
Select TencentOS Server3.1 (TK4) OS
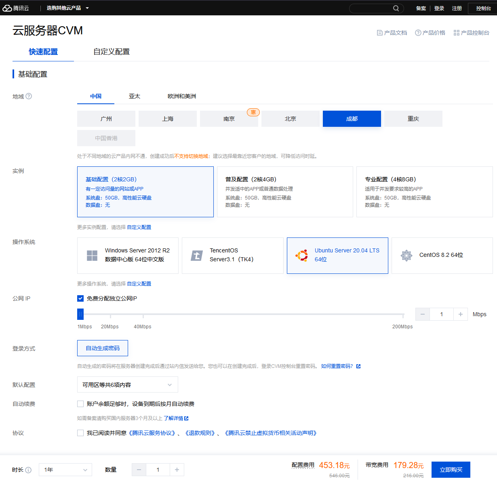(x=233, y=256)
